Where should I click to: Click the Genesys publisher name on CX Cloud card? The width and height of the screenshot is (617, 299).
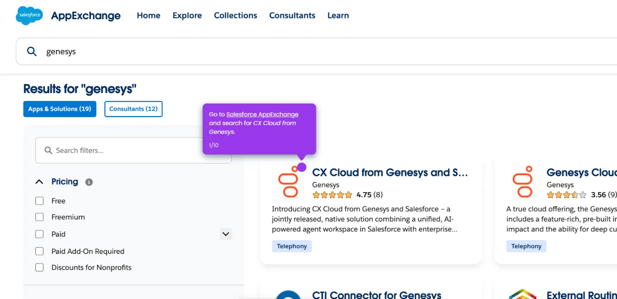click(326, 185)
